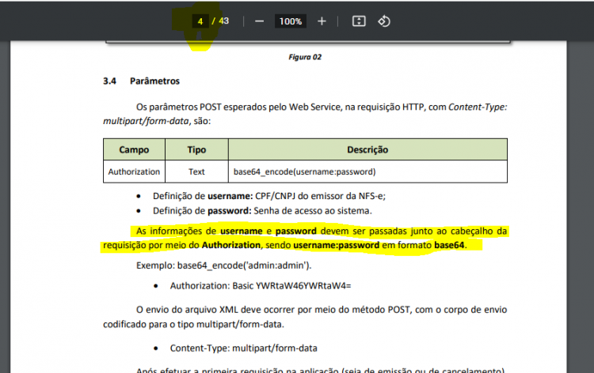Click the 'Tipo' table header
Screen dimensions: 594x373
[x=196, y=149]
